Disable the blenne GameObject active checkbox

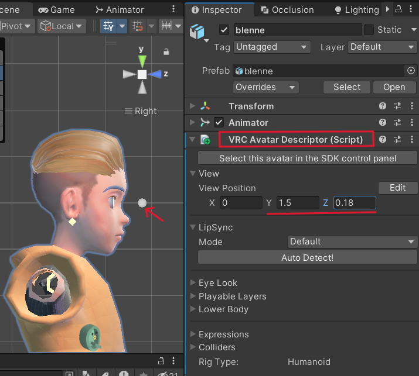(x=224, y=30)
